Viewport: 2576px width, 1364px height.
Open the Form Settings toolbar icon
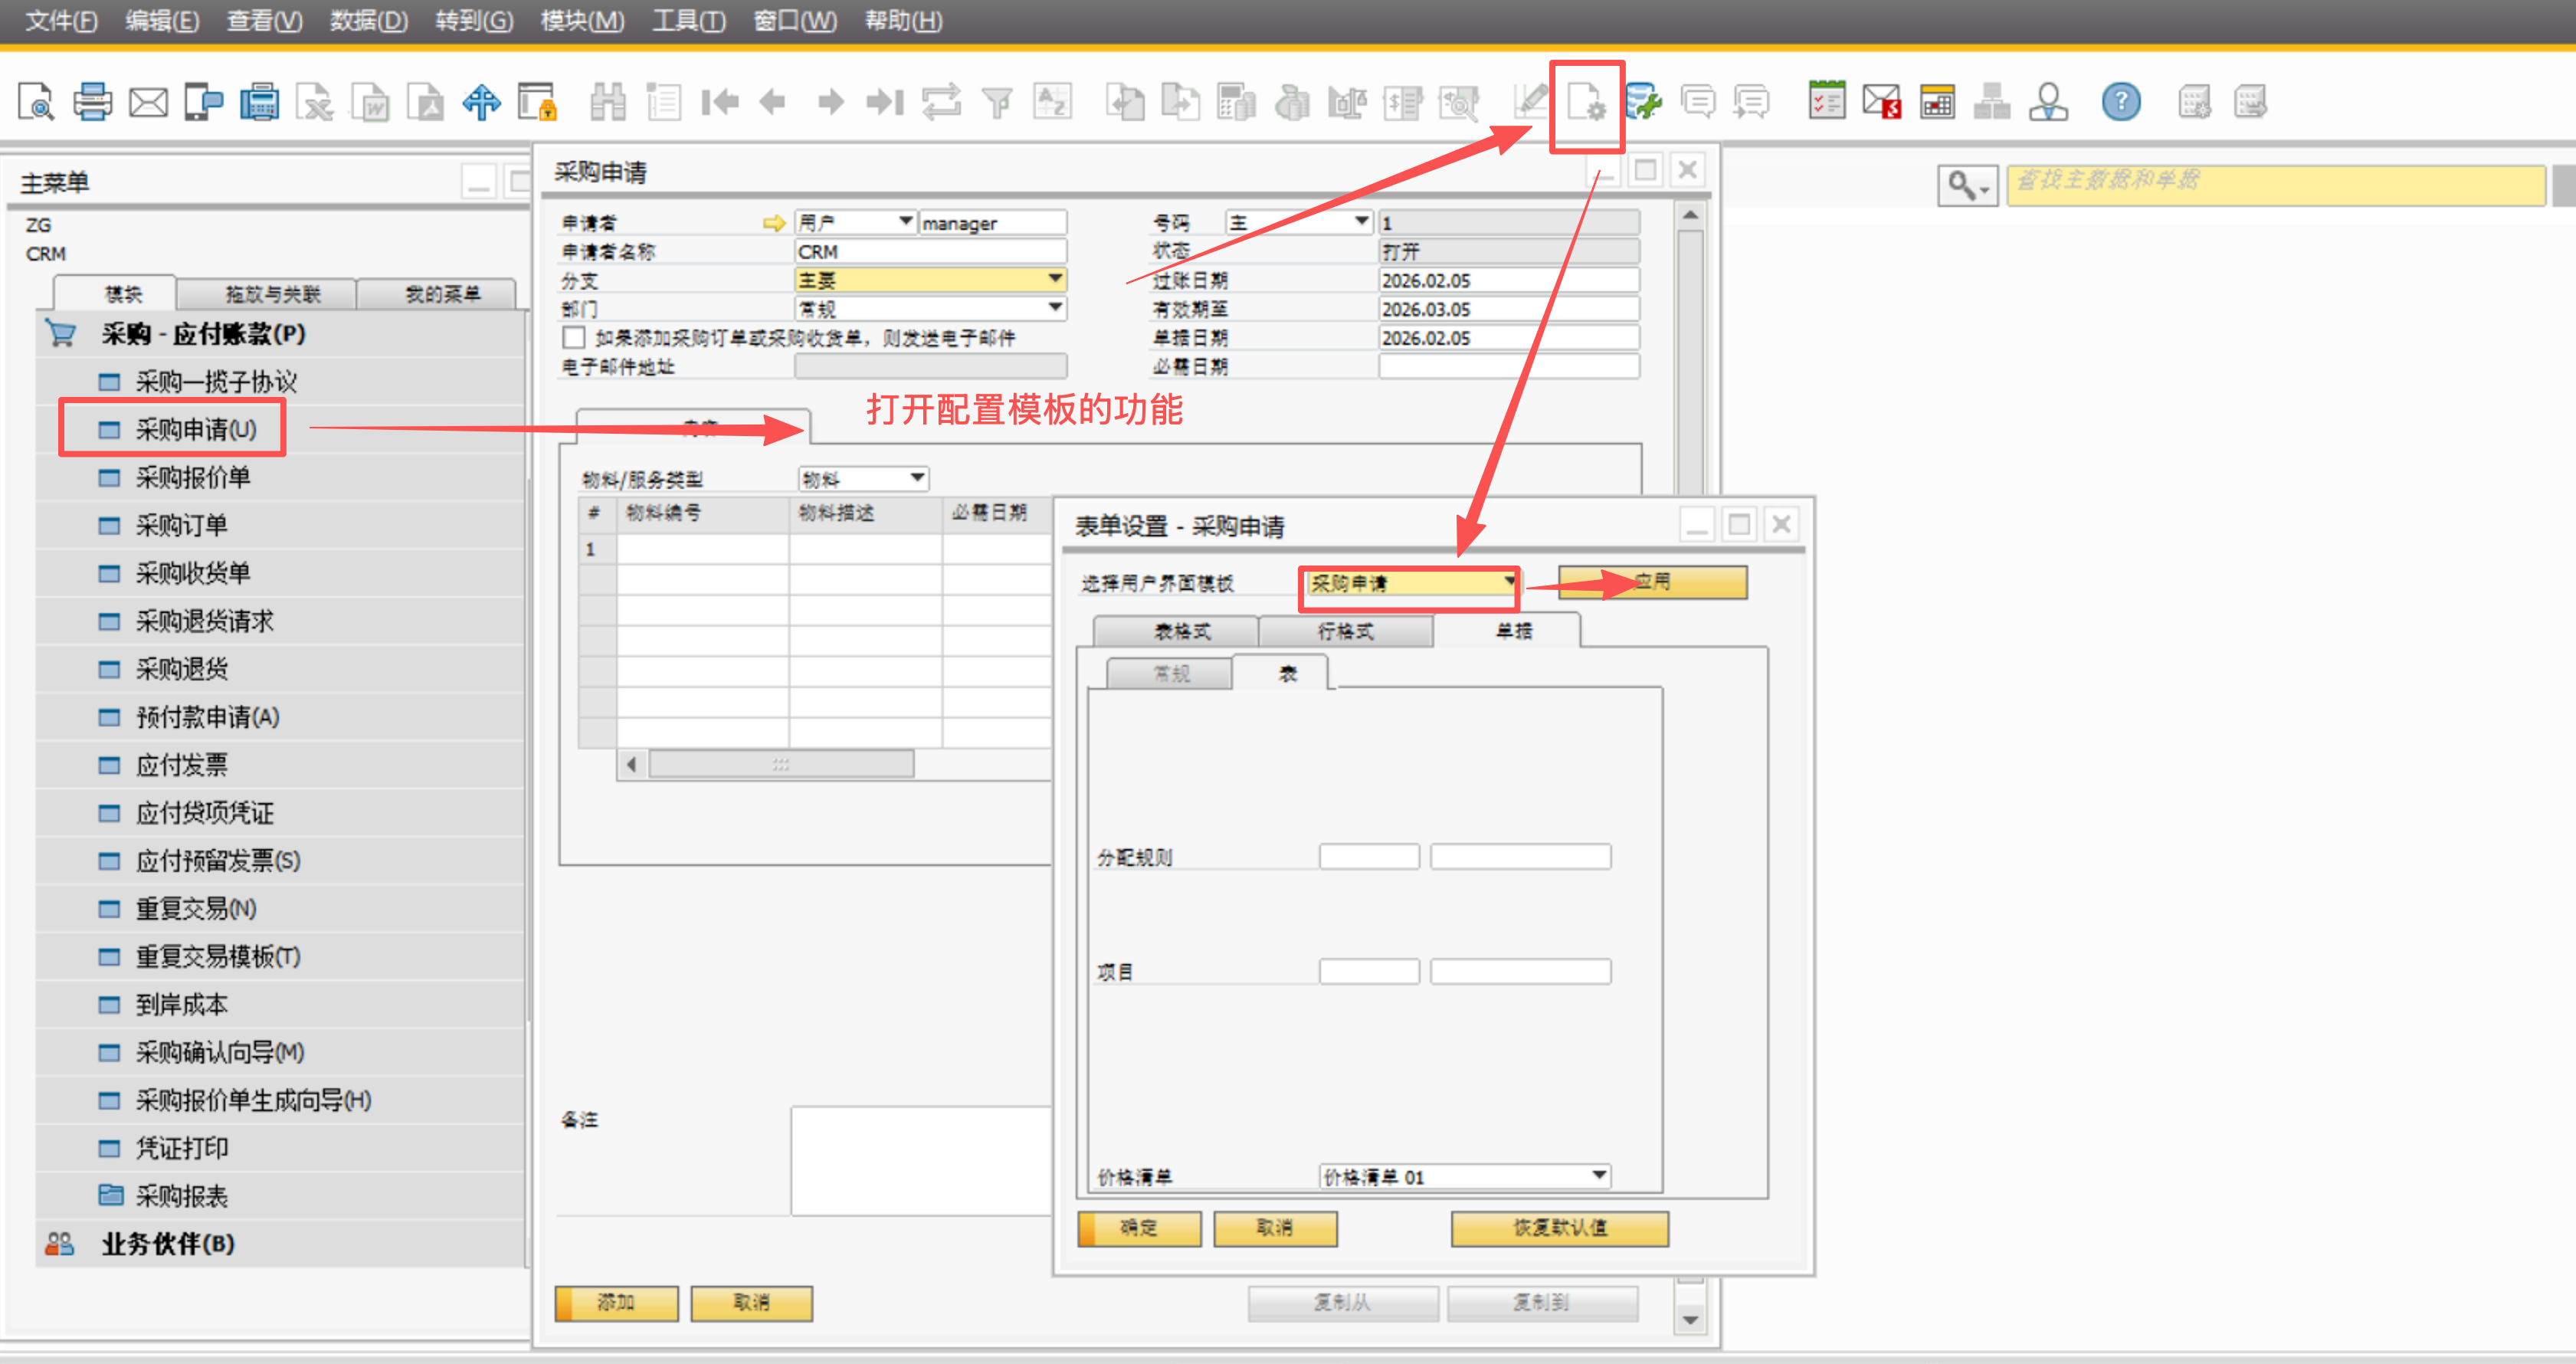(x=1586, y=102)
